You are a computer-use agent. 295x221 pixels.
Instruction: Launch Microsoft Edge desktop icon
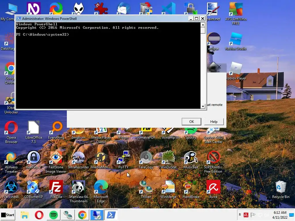click(101, 191)
